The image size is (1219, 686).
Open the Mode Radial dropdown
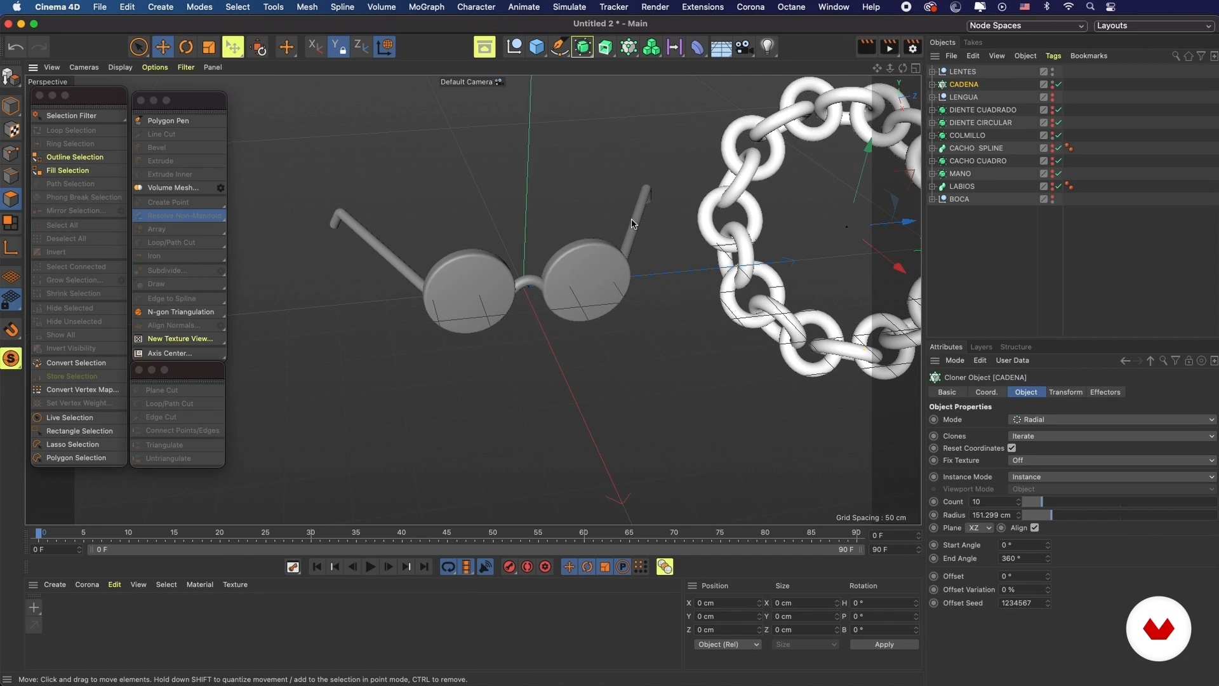(x=1112, y=419)
